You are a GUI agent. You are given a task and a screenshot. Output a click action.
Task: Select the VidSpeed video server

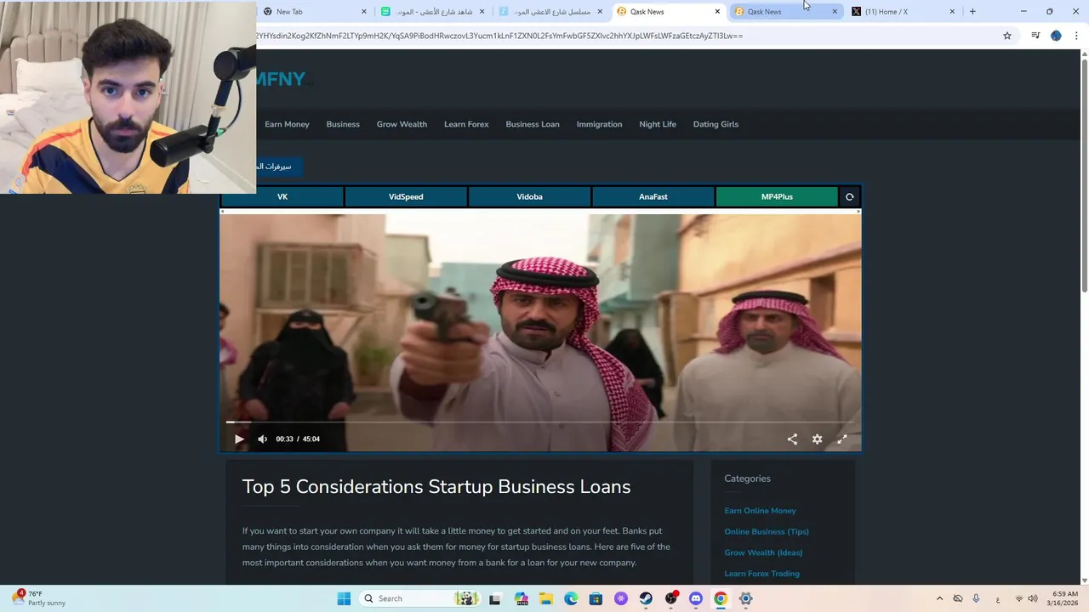click(x=406, y=197)
